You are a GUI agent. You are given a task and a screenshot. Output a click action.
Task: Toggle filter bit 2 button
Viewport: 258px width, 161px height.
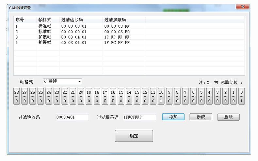pos(226,96)
